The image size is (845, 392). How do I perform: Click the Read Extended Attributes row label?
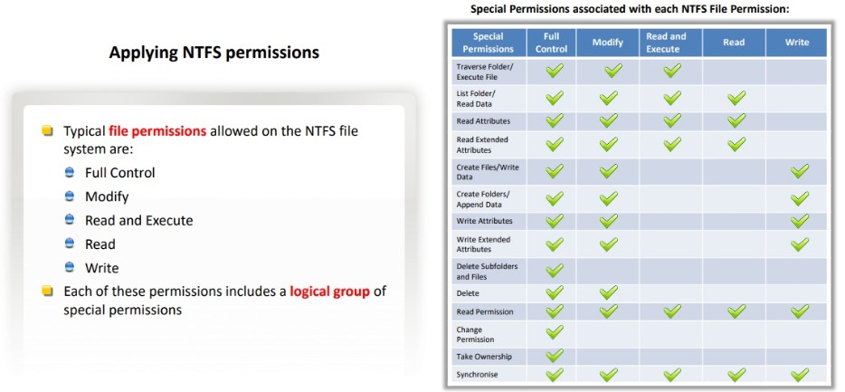click(x=482, y=145)
